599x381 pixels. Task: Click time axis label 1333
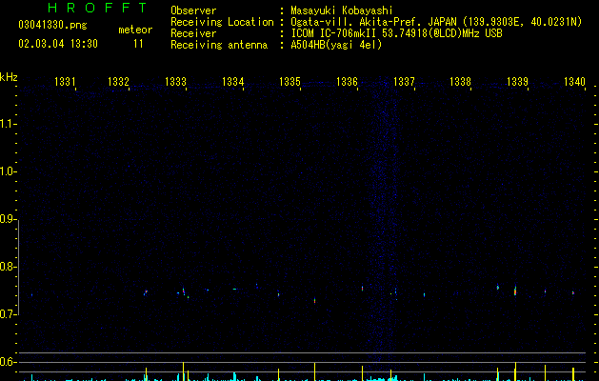pyautogui.click(x=176, y=82)
